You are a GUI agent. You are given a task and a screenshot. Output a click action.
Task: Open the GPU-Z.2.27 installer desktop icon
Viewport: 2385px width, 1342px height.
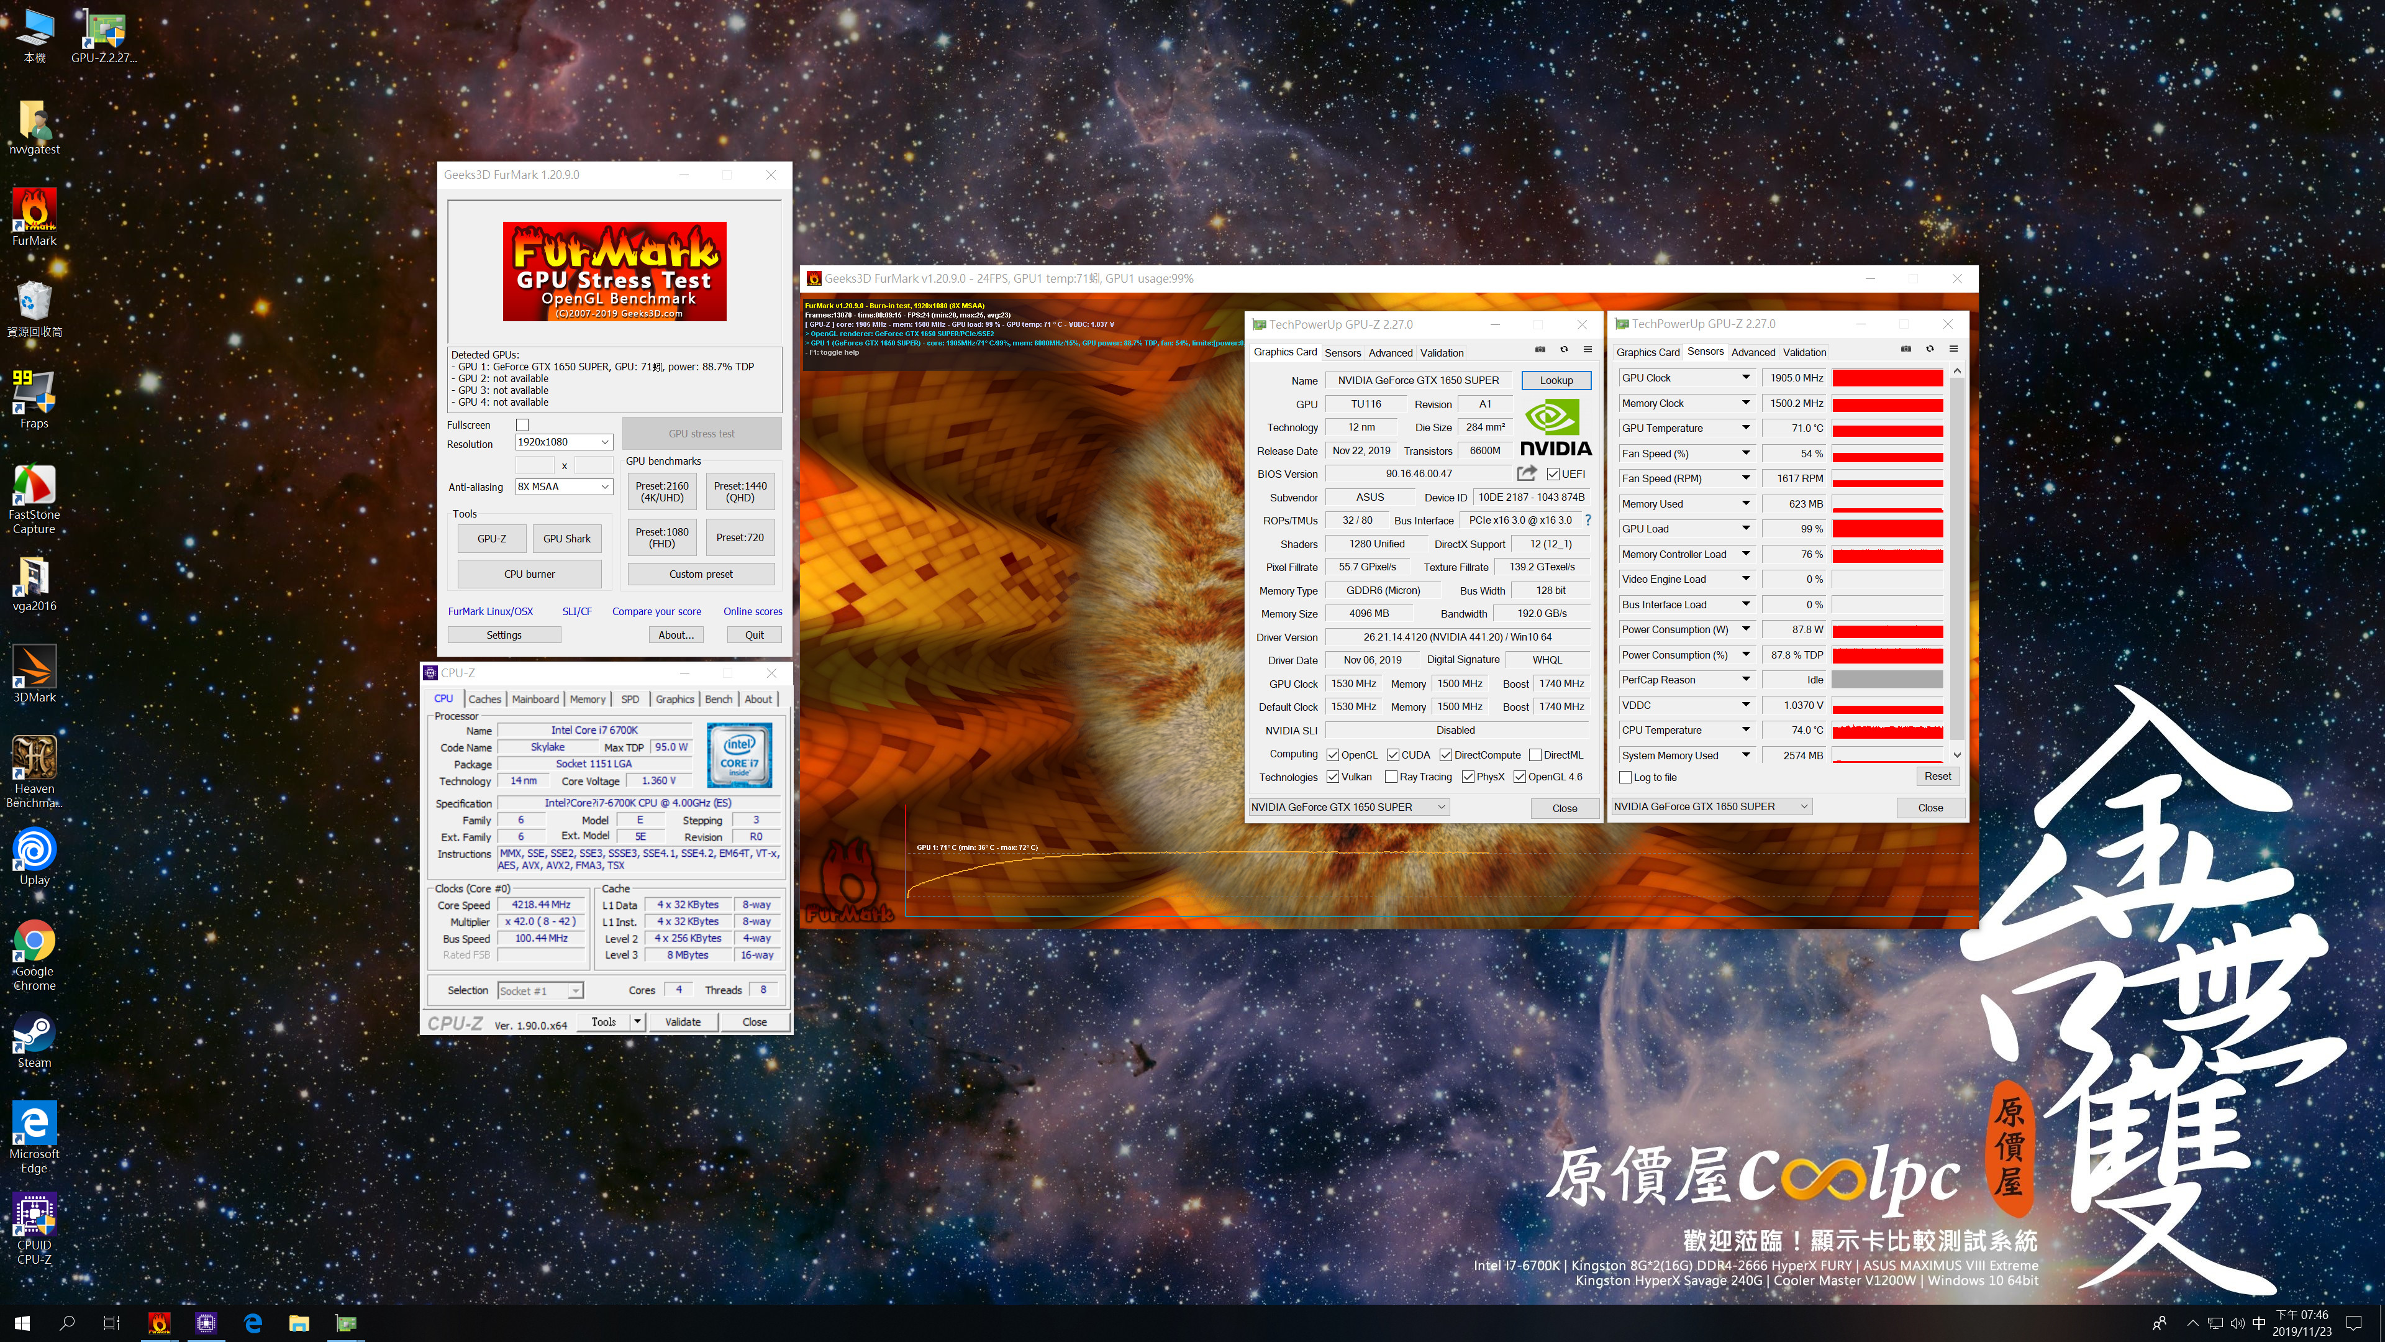pos(104,35)
